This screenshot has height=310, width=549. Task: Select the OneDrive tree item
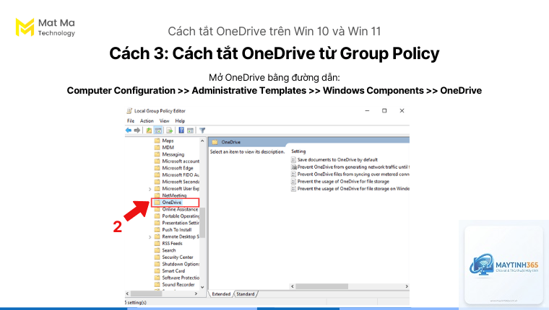[172, 203]
